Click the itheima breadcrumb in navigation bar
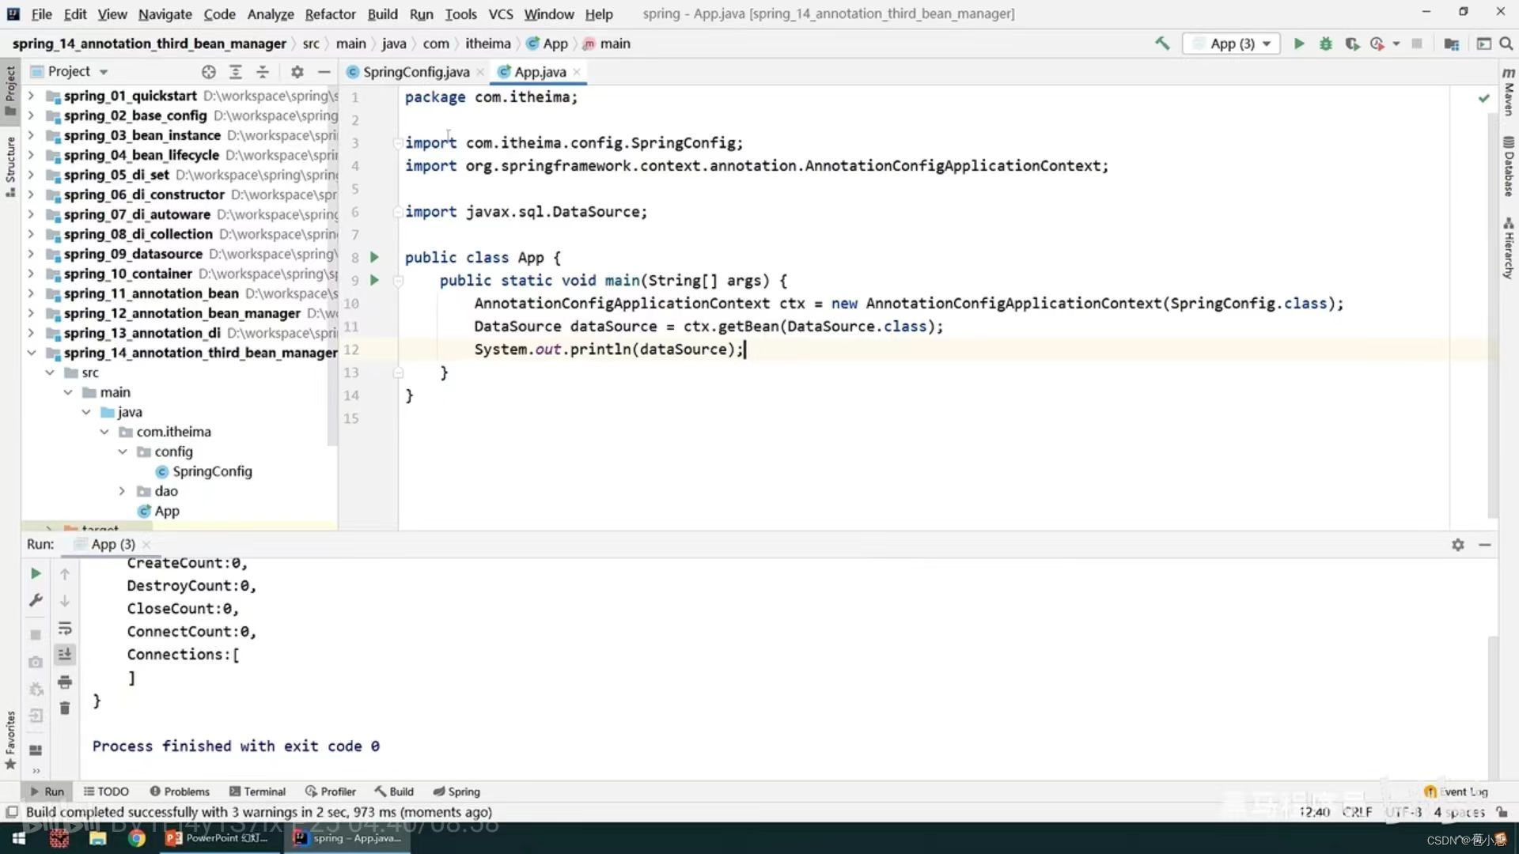Image resolution: width=1519 pixels, height=854 pixels. point(487,43)
